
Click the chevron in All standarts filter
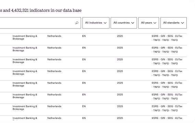click(x=182, y=23)
